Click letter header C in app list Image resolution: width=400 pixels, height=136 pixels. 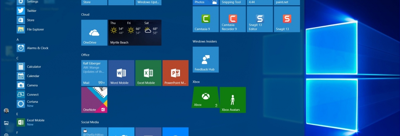18,58
